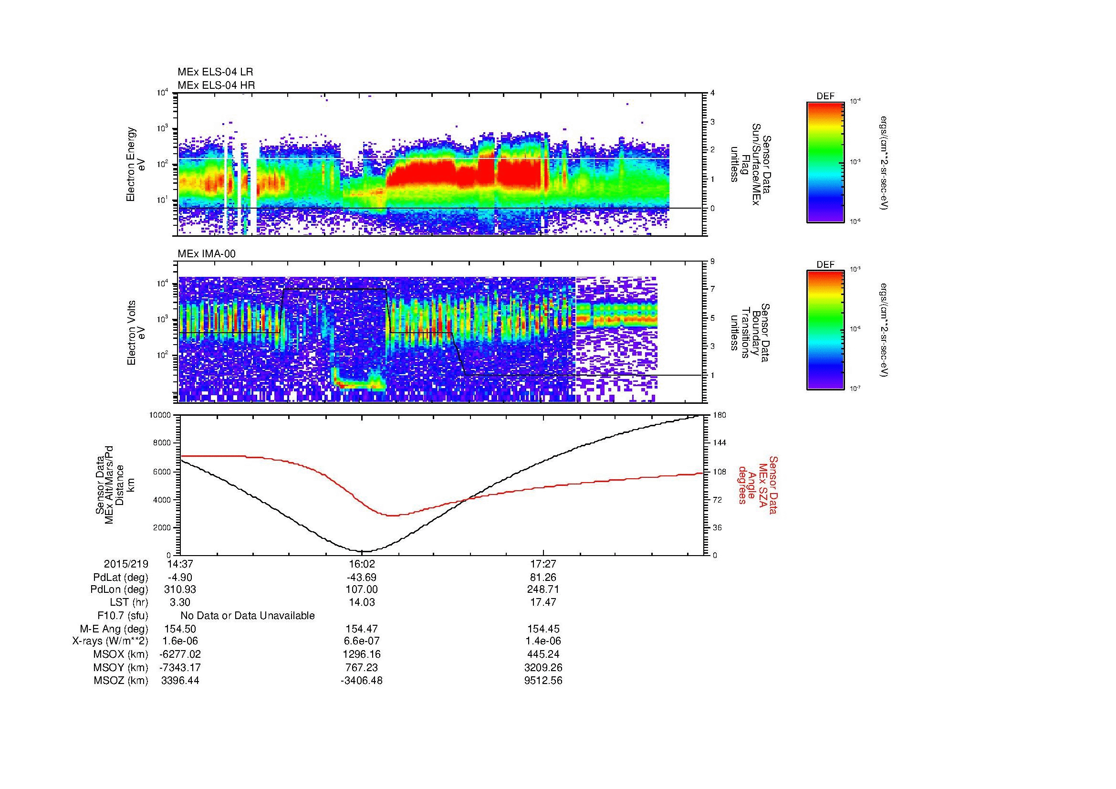Click the altitude and SZA line plot

441,485
